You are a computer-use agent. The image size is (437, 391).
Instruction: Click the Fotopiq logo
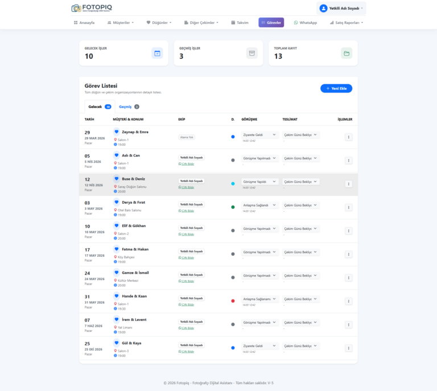pos(90,8)
